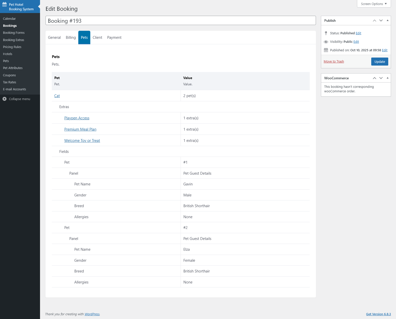Edit the Visibility setting

pos(356,42)
